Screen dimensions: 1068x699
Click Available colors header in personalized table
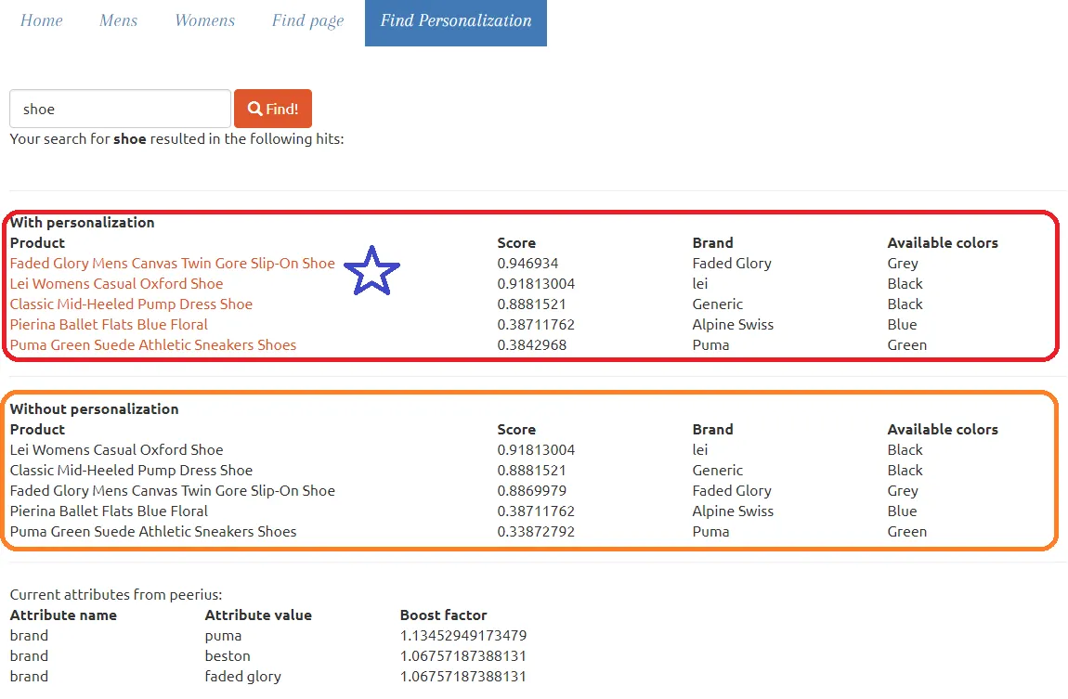[x=943, y=243]
